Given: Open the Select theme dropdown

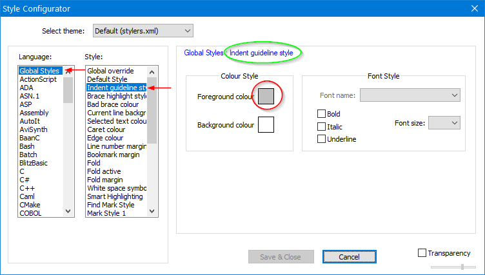Looking at the screenshot, I should [x=143, y=31].
